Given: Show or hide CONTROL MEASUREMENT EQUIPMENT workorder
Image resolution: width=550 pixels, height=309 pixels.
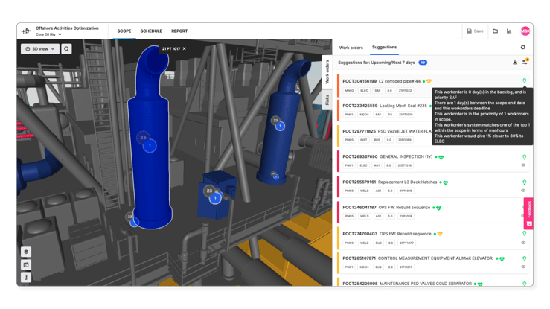Looking at the screenshot, I should coord(523,267).
